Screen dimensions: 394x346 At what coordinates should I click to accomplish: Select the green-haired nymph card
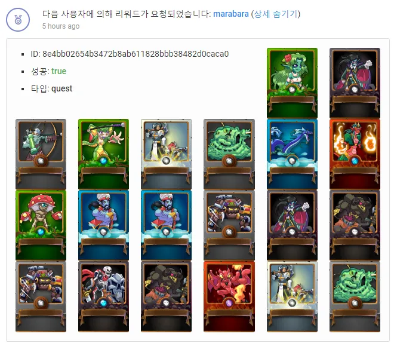[x=292, y=83]
